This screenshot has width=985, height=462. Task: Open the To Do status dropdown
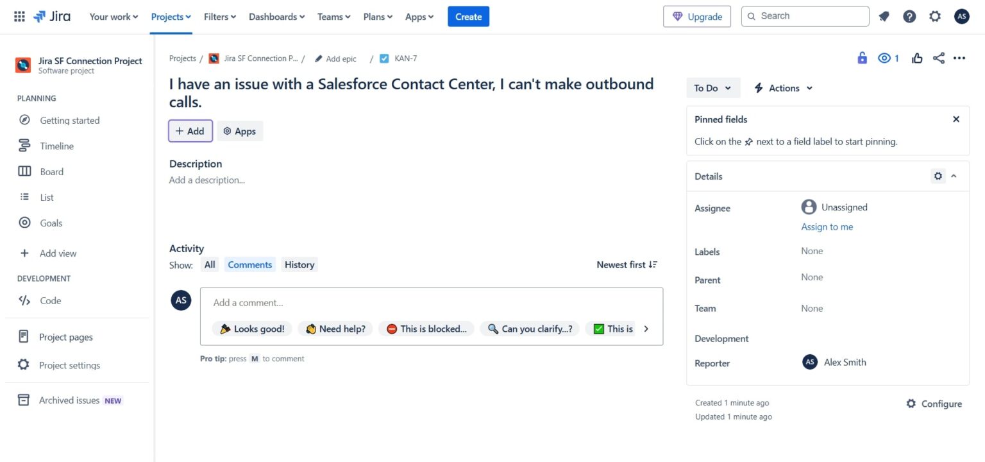tap(712, 88)
